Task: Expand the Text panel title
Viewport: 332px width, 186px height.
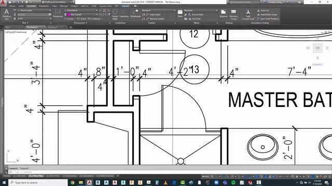Action: [x=25, y=23]
